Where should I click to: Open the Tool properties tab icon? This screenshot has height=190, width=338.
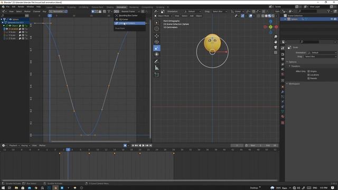click(x=283, y=48)
